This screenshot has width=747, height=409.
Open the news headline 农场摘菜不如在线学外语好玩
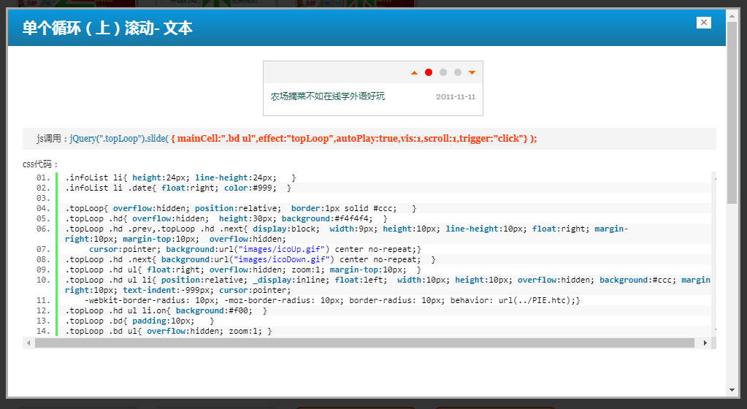pyautogui.click(x=328, y=96)
